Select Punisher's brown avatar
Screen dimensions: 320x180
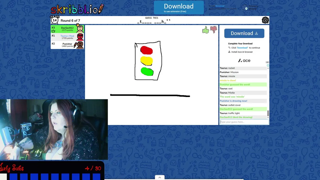[x=80, y=45]
